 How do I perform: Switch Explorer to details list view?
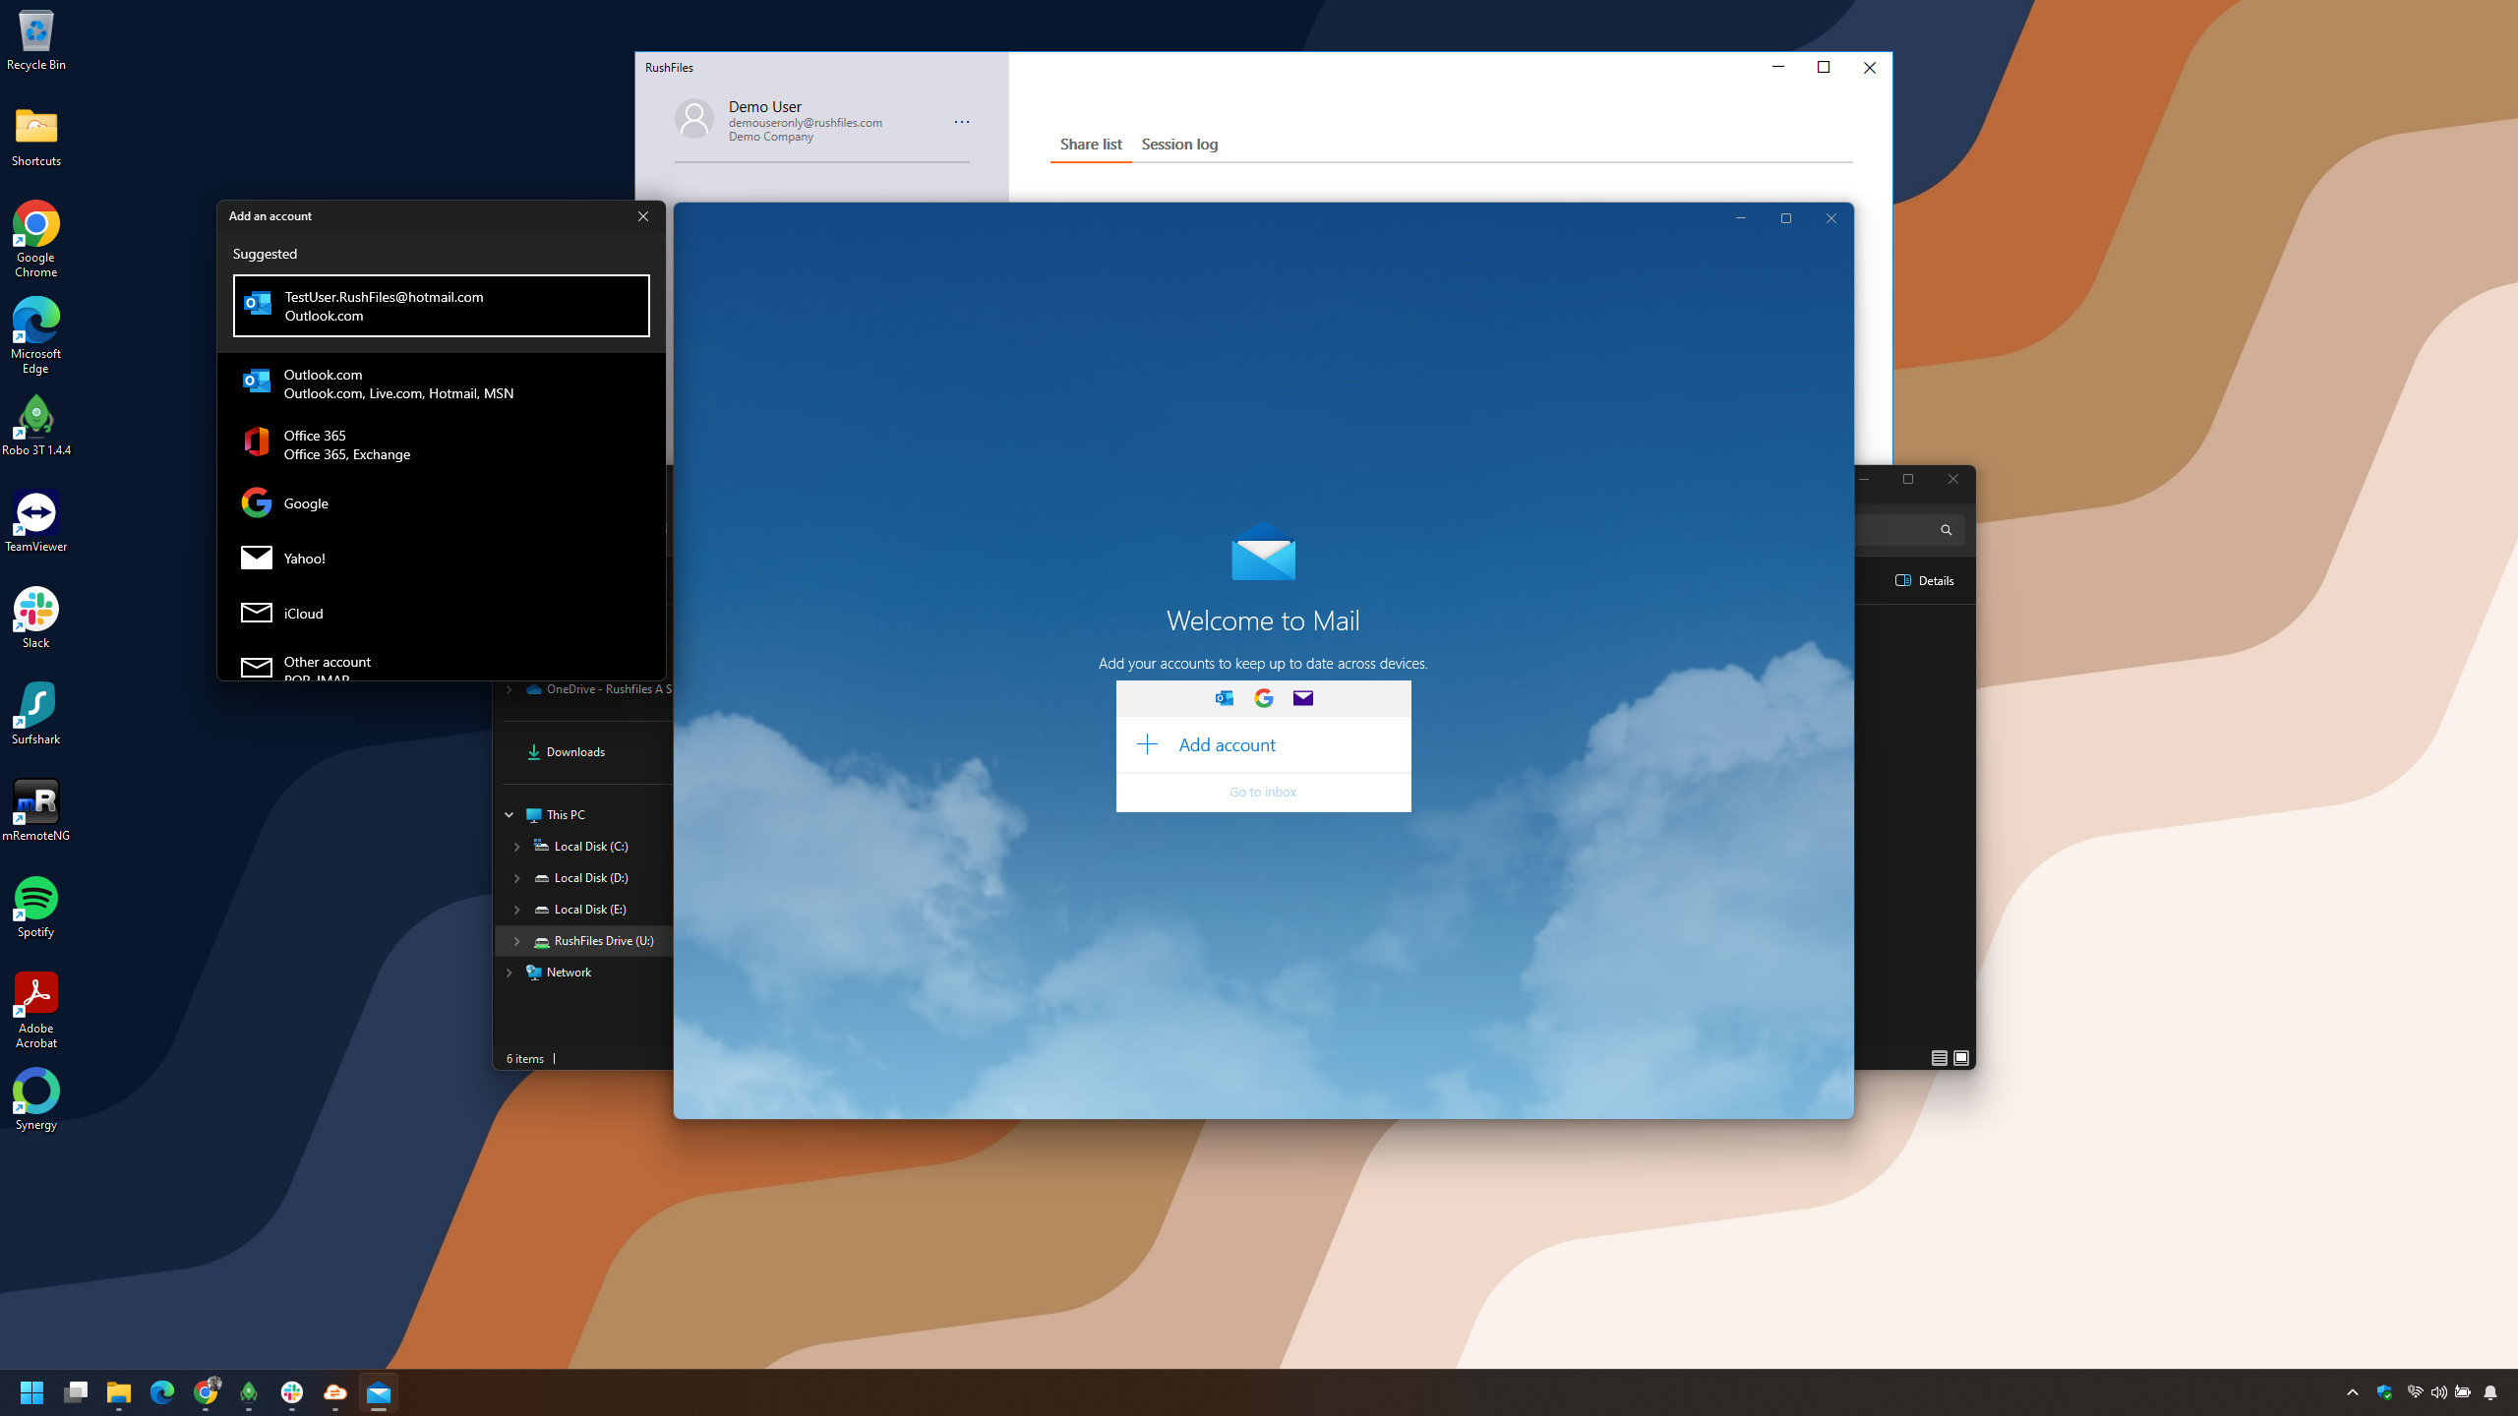tap(1939, 1058)
